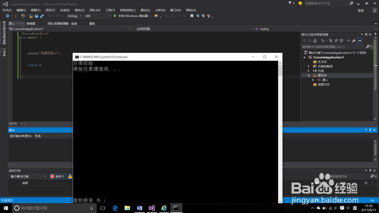Click the bookmark icon in the toolbar
Screen dimensions: 379x213
[192, 16]
